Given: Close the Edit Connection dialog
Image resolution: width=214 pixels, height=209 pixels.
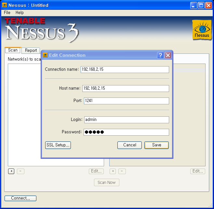Looking at the screenshot, I should click(168, 55).
